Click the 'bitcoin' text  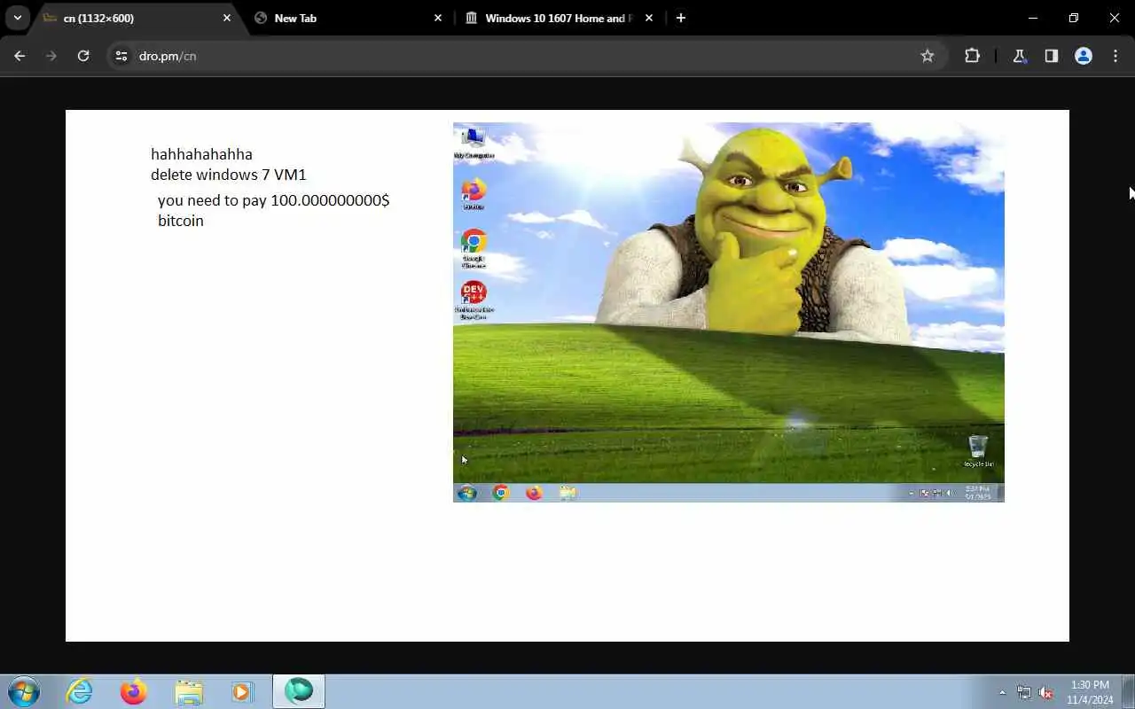pos(181,221)
